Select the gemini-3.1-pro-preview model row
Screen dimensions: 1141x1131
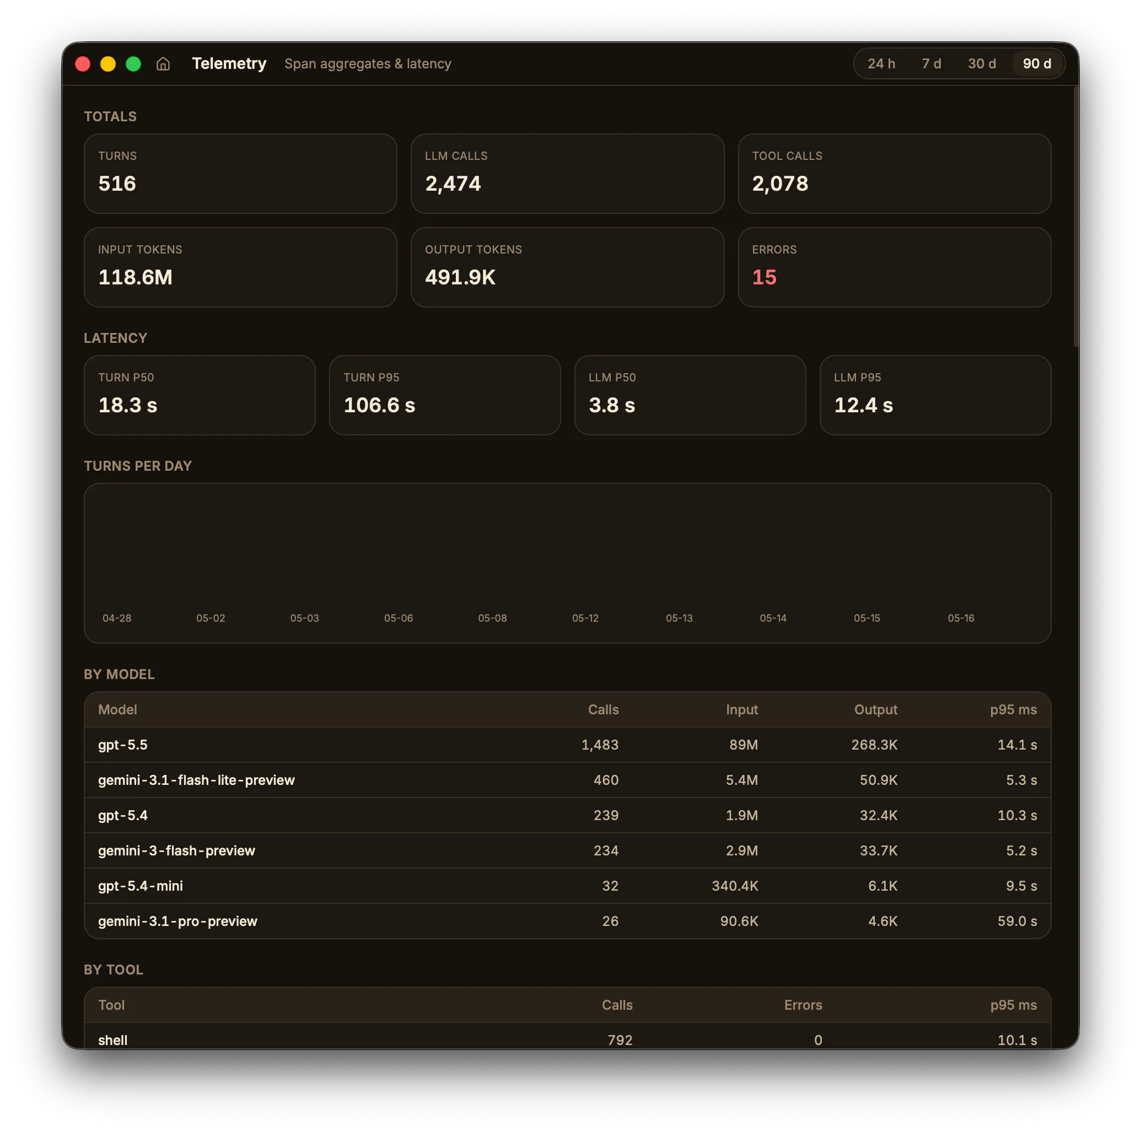coord(567,922)
